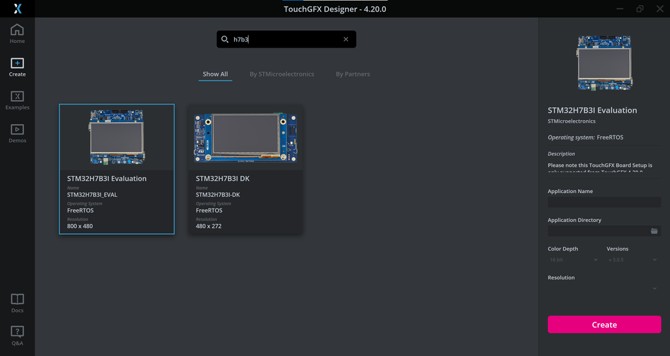Screen dimensions: 670x356
Task: Close the TouchGFX Designer window
Action: click(660, 9)
